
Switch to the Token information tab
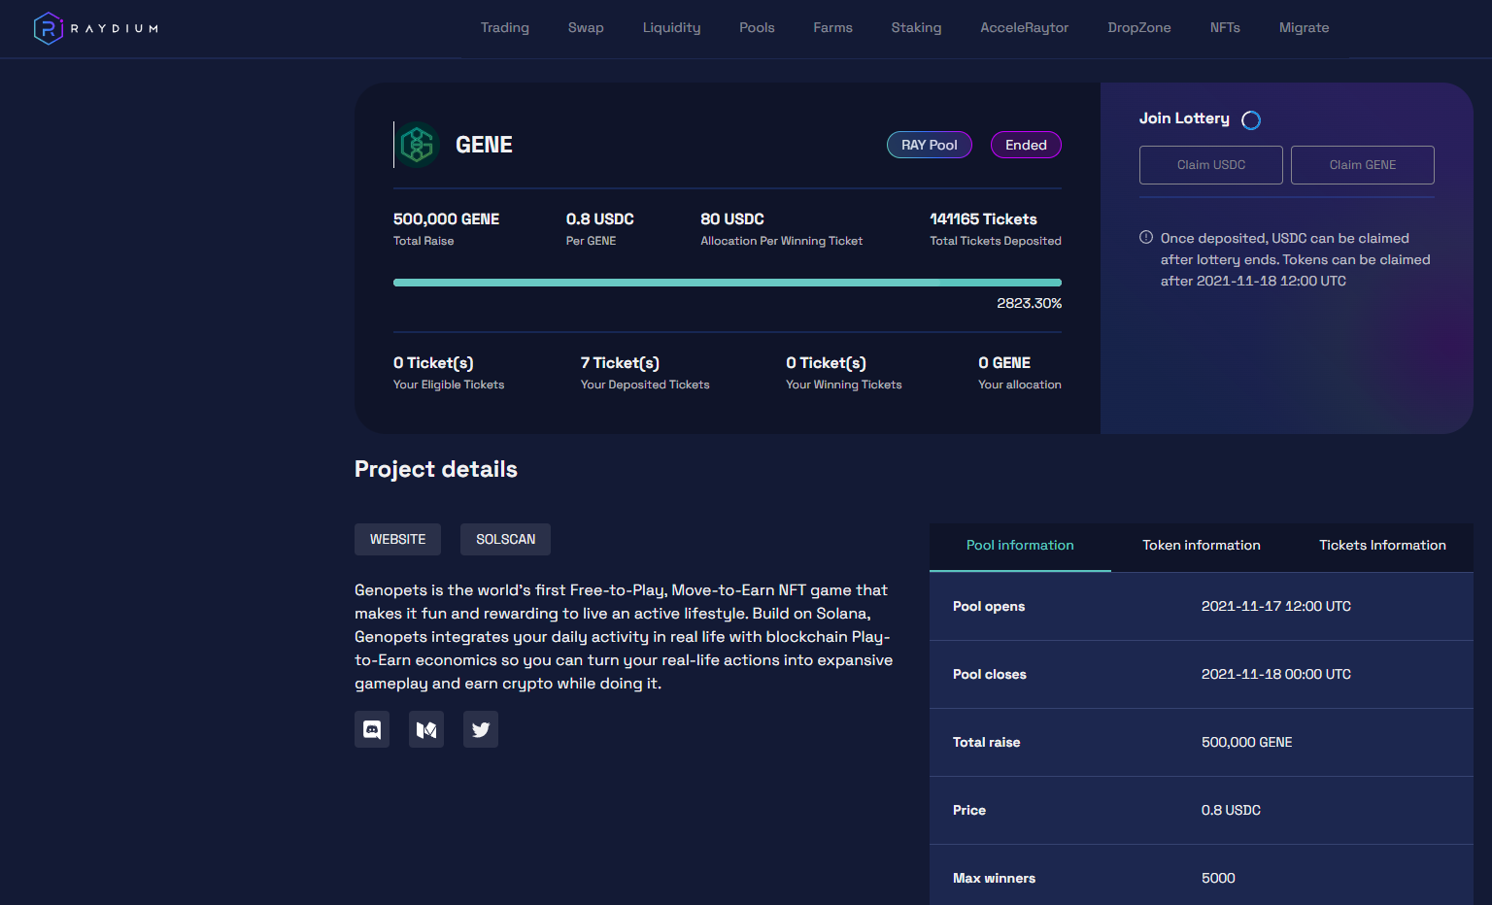(x=1202, y=546)
